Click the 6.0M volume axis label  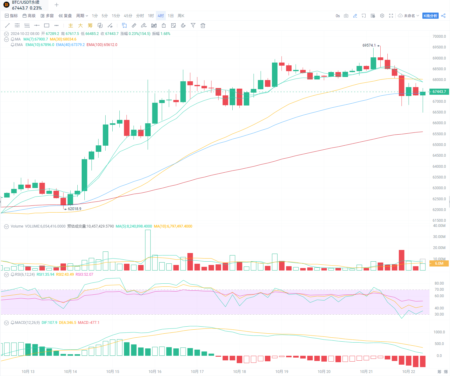(x=439, y=263)
